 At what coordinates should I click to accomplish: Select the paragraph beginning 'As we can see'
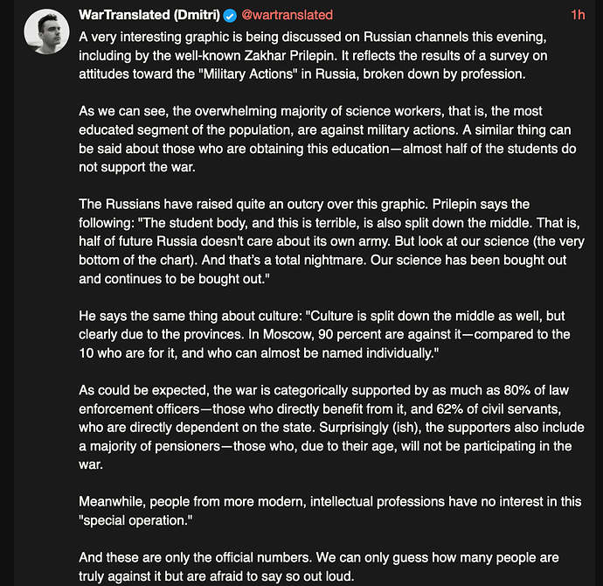click(x=328, y=139)
